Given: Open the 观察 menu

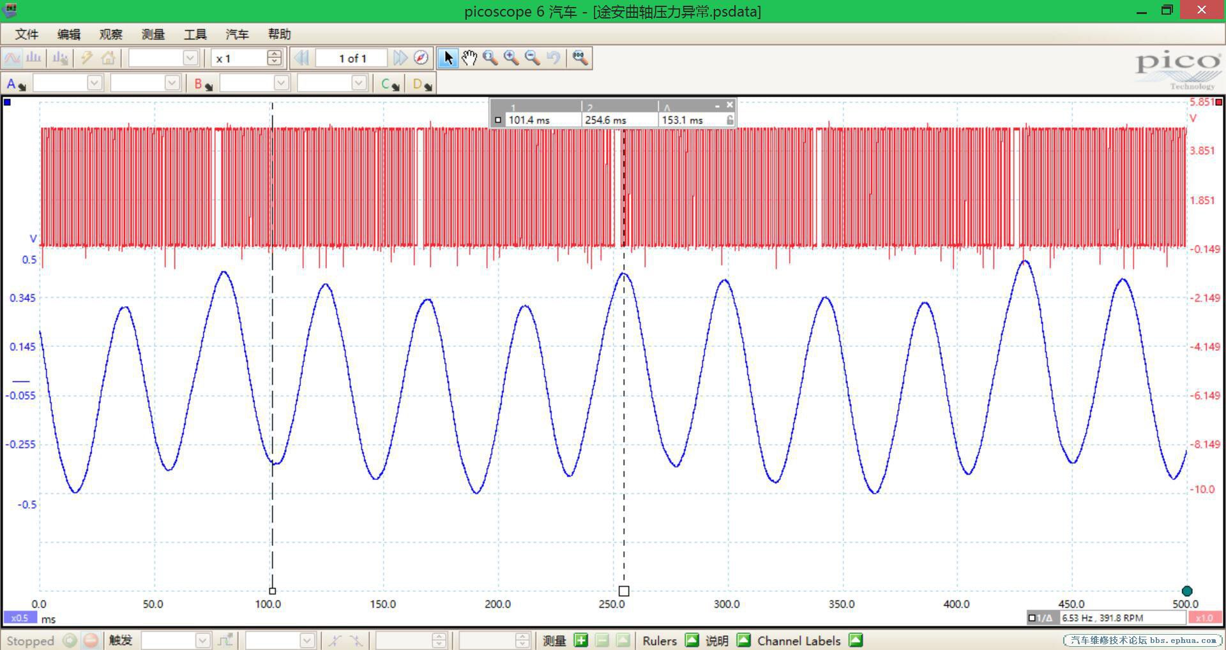Looking at the screenshot, I should [111, 34].
